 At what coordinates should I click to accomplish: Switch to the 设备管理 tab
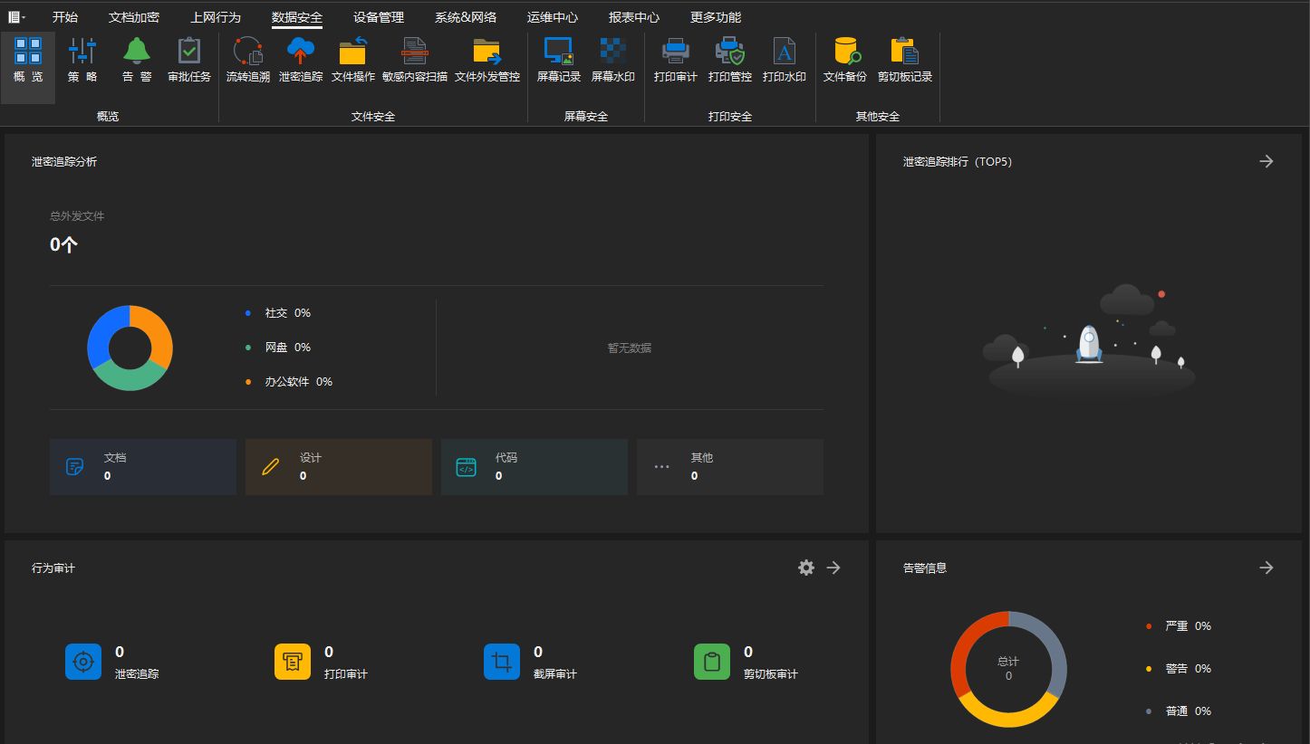pos(379,17)
